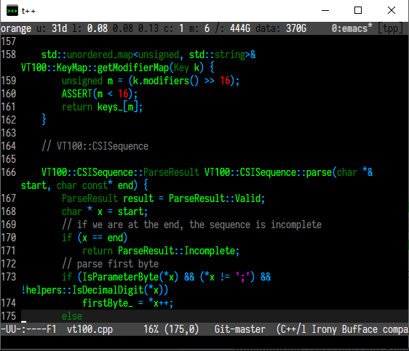The height and width of the screenshot is (351, 409).
Task: Click the 't++' window title text
Action: [x=28, y=11]
